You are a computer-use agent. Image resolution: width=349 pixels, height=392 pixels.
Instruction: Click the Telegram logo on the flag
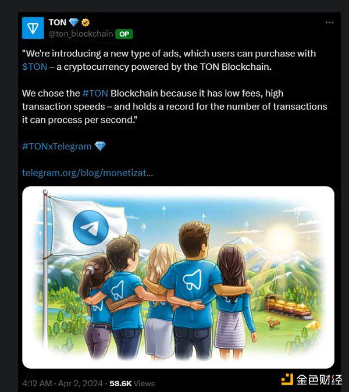(91, 228)
